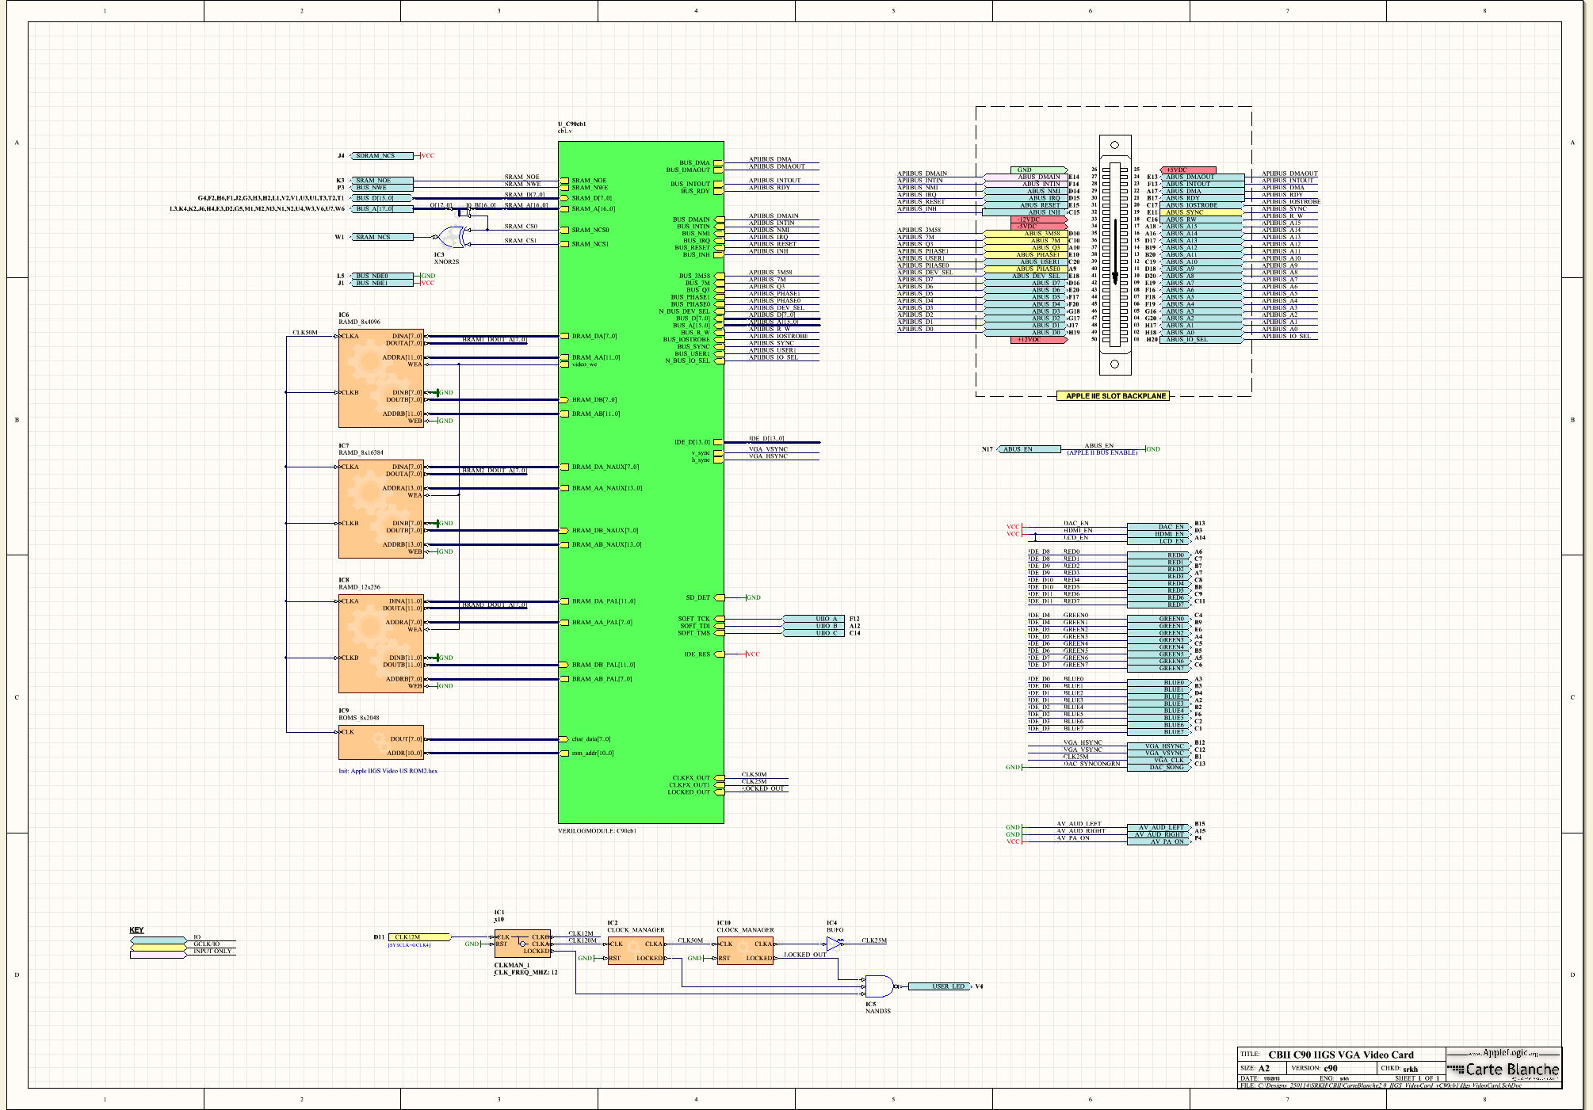Click the DAC_SONG port at pin C13
The height and width of the screenshot is (1110, 1593).
click(x=1159, y=767)
